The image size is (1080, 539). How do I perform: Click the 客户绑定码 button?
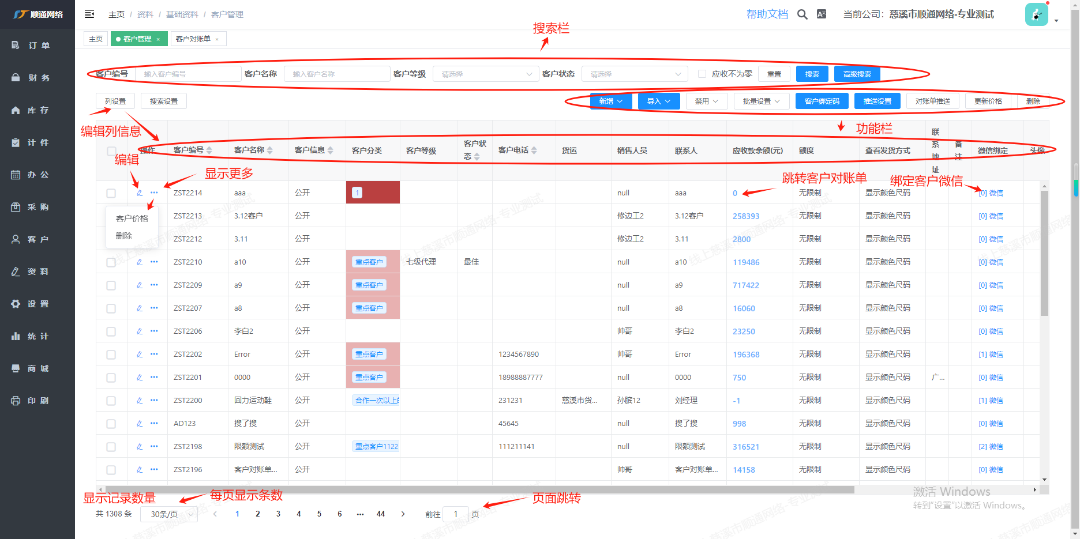822,101
